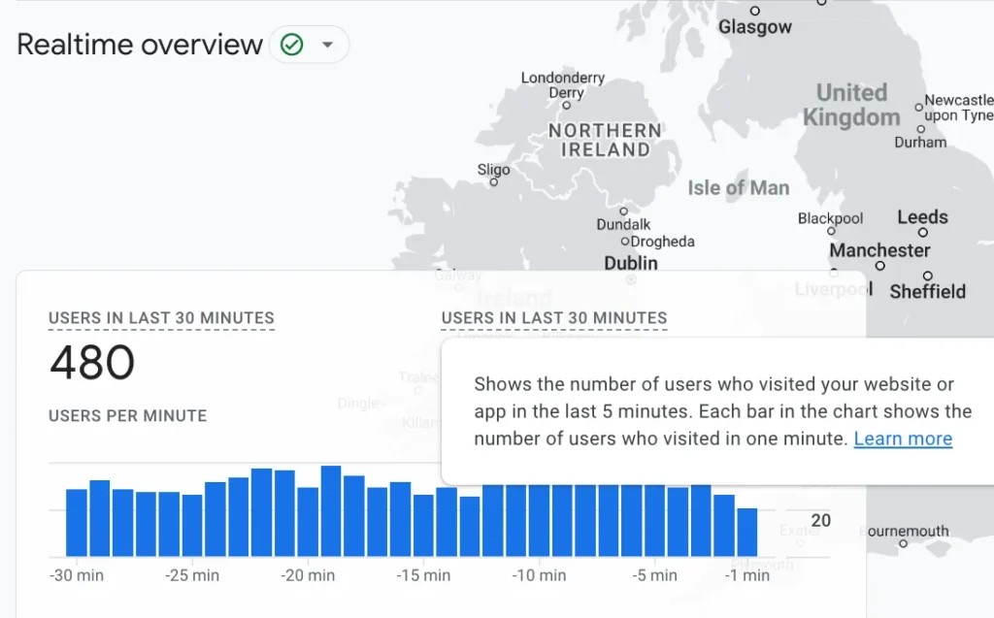The image size is (994, 618).
Task: Click the Drogheda marker on the map
Action: coord(625,242)
